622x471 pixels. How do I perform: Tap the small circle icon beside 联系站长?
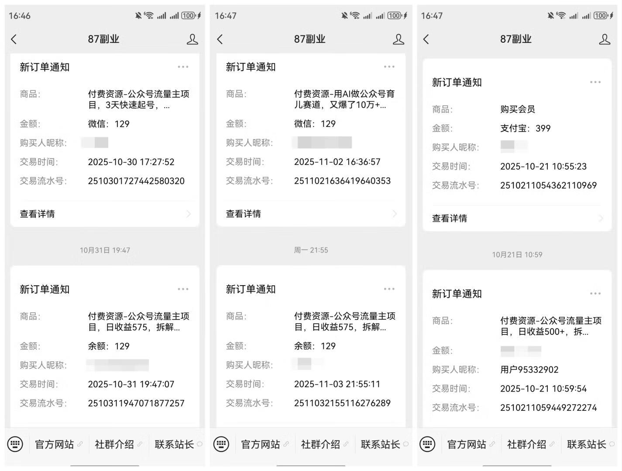point(199,444)
